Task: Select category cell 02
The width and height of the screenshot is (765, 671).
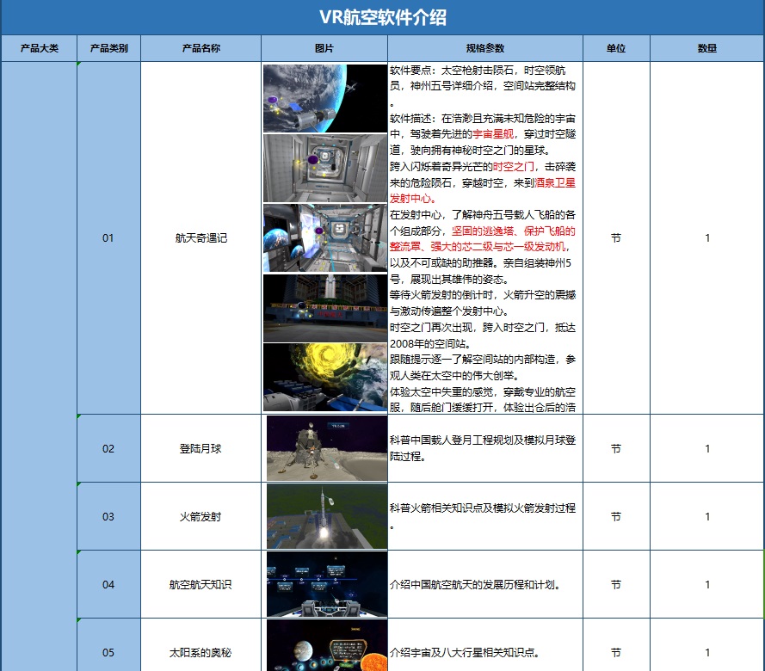Action: [x=108, y=449]
